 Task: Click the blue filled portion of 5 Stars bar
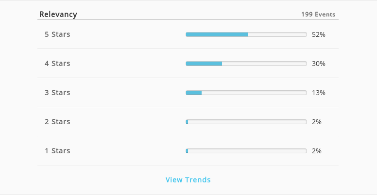217,34
